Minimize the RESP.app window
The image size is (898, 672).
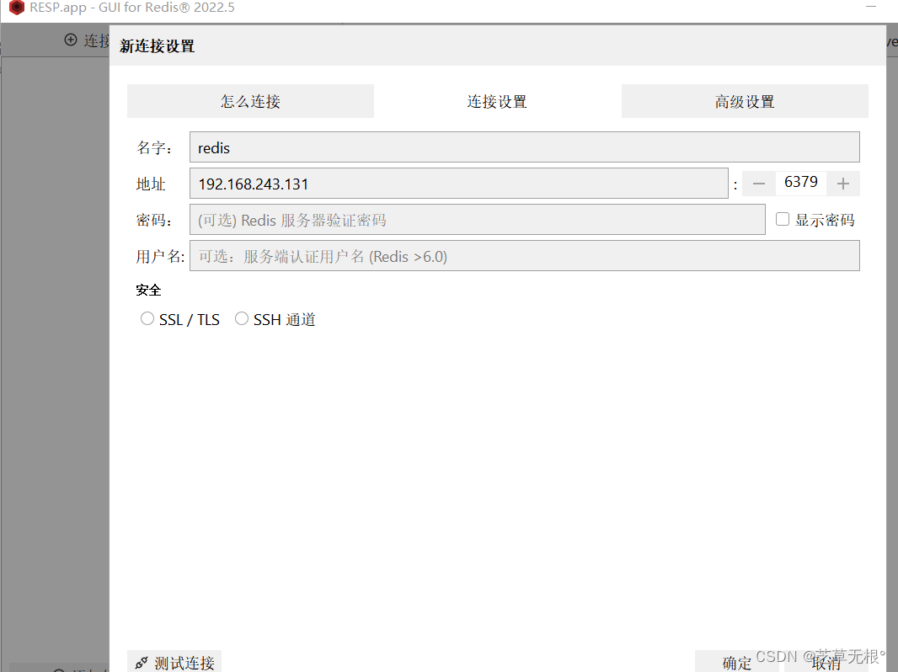click(x=871, y=7)
